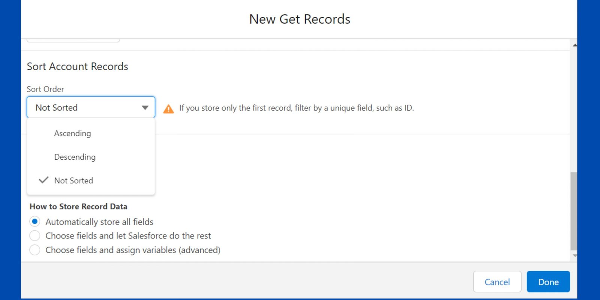Viewport: 600px width, 300px height.
Task: Click the Cancel button
Action: click(x=497, y=282)
